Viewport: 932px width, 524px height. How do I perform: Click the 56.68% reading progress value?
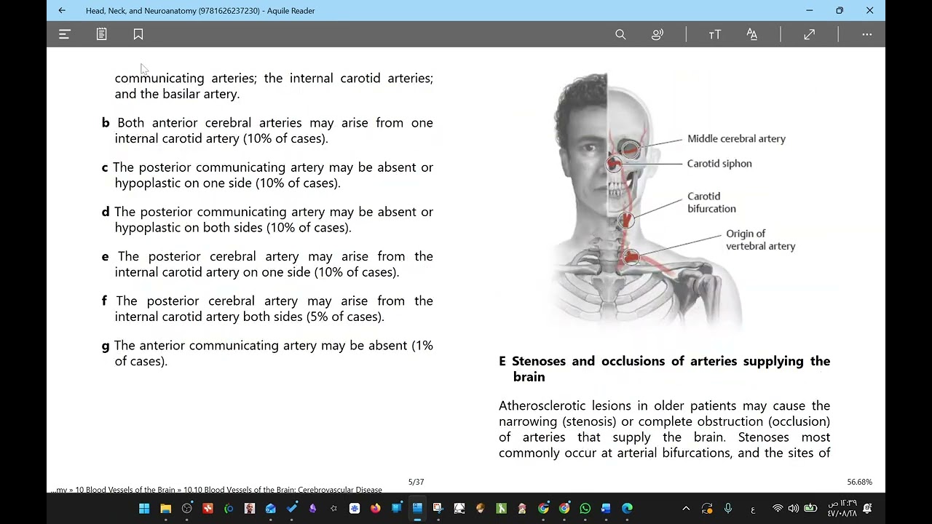pos(859,482)
